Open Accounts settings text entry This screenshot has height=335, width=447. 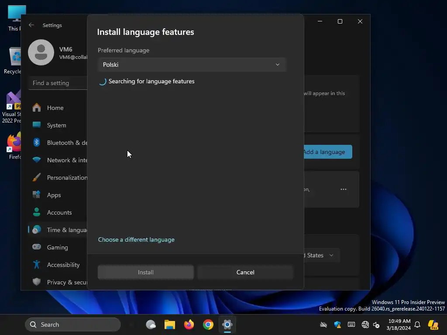[x=59, y=212]
